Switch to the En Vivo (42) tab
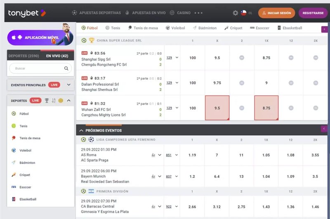The height and width of the screenshot is (219, 330). pos(57,56)
